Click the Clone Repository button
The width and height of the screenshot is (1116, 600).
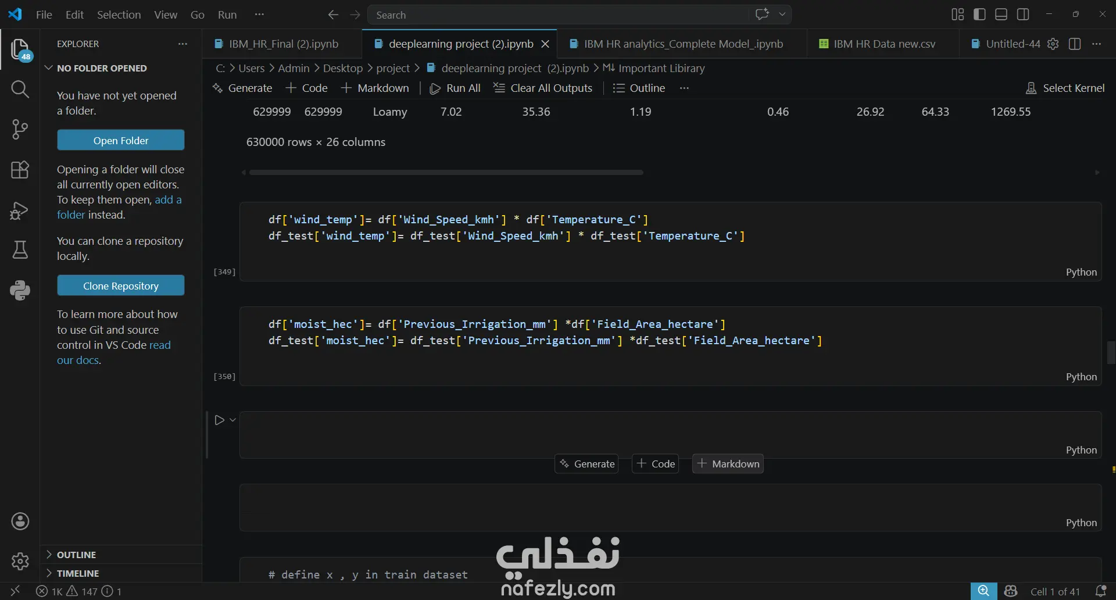(121, 285)
